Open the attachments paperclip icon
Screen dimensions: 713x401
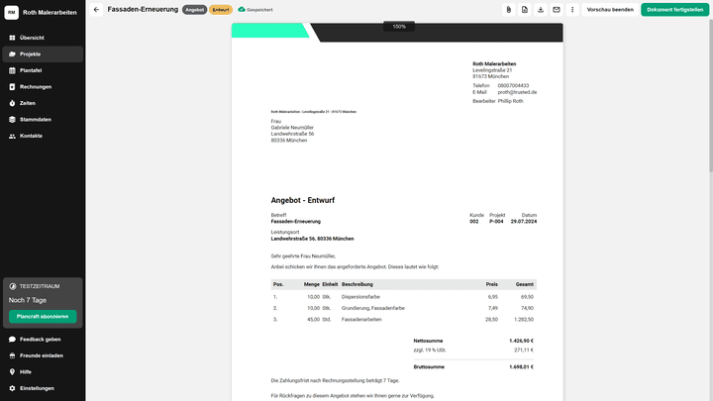click(x=508, y=9)
